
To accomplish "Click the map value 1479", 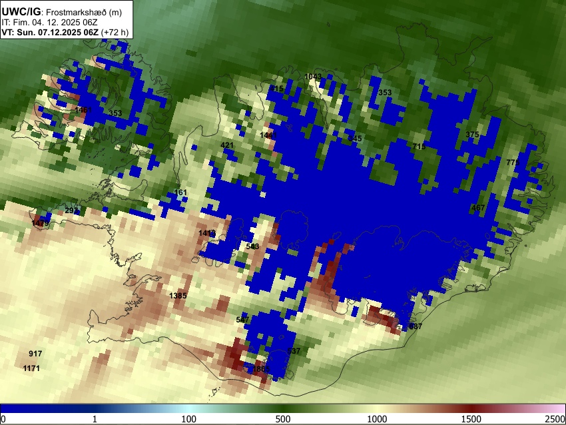I will pyautogui.click(x=40, y=223).
